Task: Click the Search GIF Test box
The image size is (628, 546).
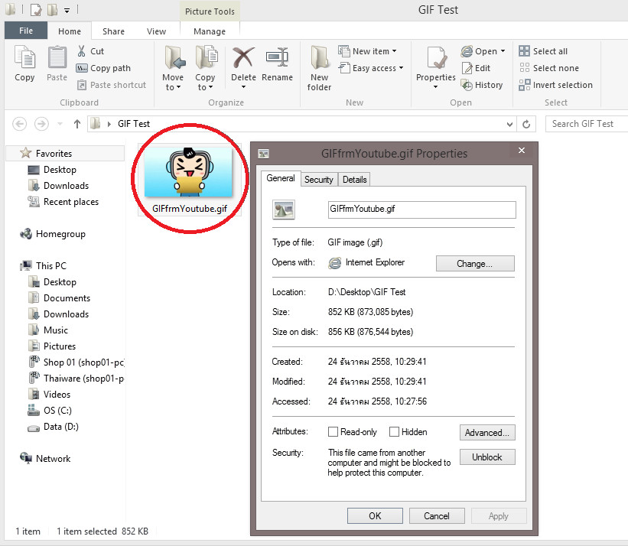Action: (x=586, y=124)
